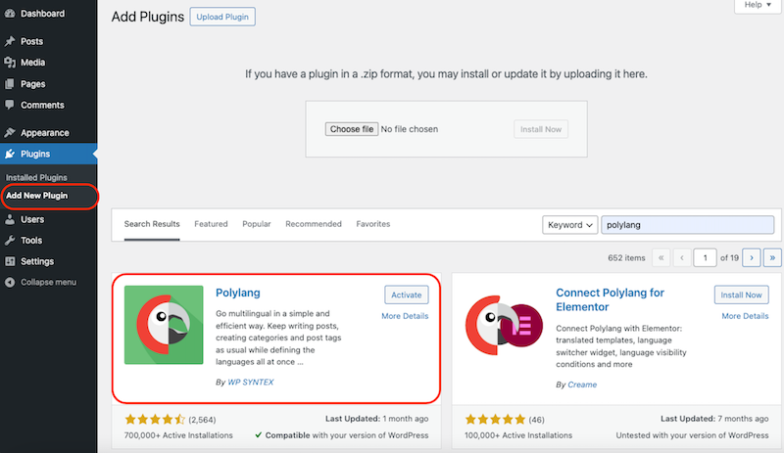The width and height of the screenshot is (784, 453).
Task: Click Connect Polylang five-star rating
Action: coord(495,419)
